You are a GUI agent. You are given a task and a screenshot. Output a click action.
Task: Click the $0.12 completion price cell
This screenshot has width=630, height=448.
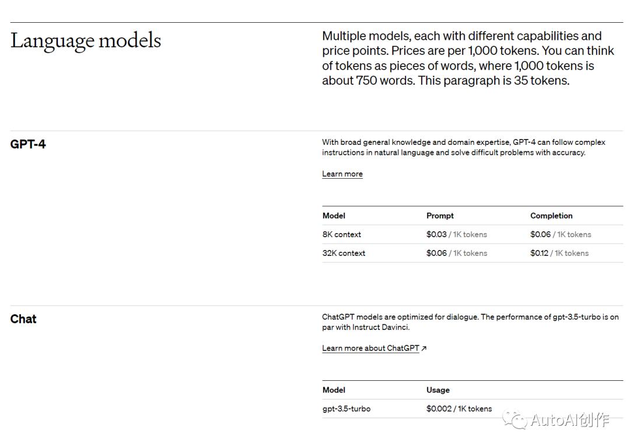559,253
